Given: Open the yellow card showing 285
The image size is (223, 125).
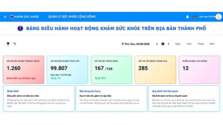Looking at the screenshot, I should 155,70.
